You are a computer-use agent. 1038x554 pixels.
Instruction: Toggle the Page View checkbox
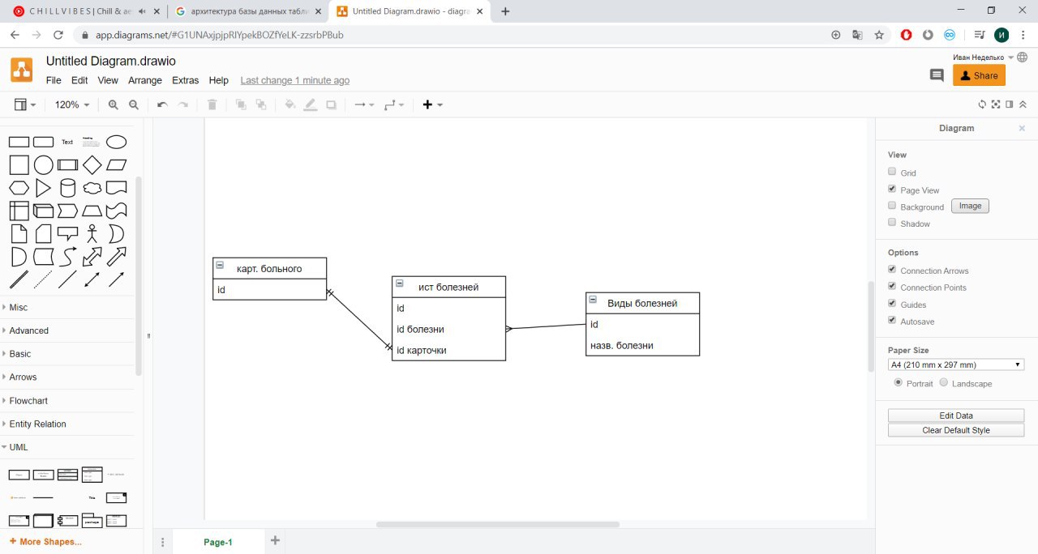892,189
